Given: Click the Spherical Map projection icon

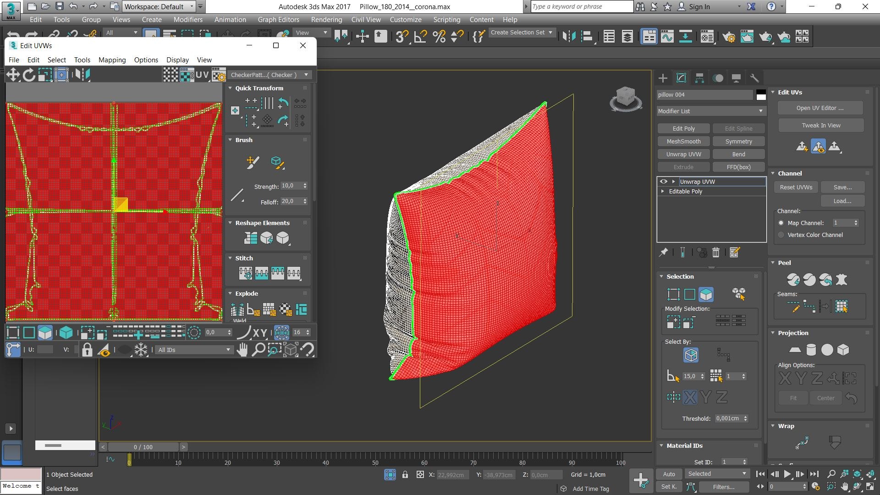Looking at the screenshot, I should coord(827,350).
